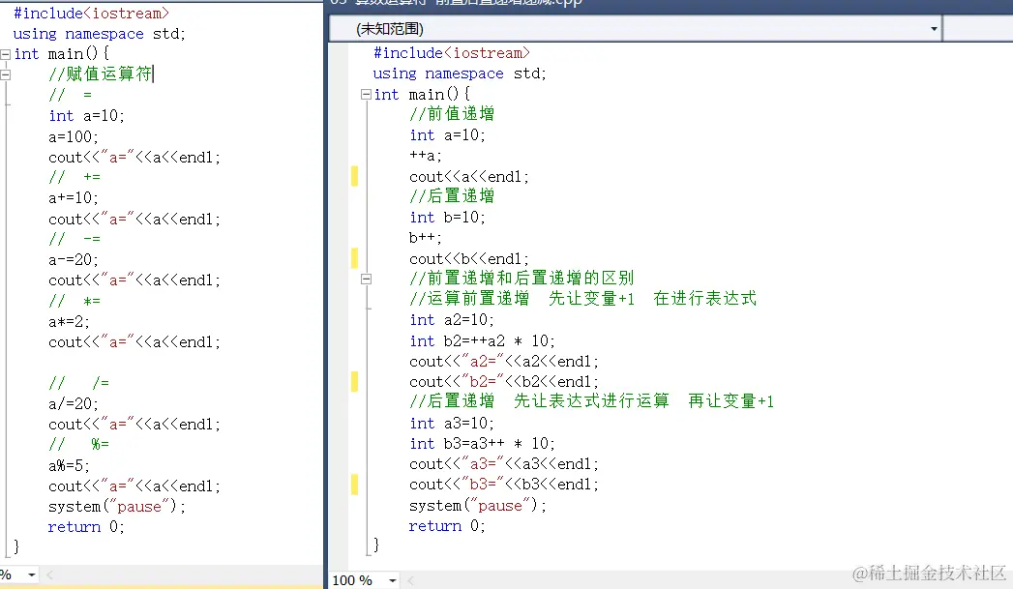Click the //前值递增 comment line
Screen dimensions: 1013x589
[x=452, y=114]
